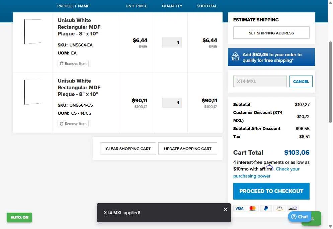Toggle the AUTO: ON button
This screenshot has height=229, width=333.
point(19,217)
